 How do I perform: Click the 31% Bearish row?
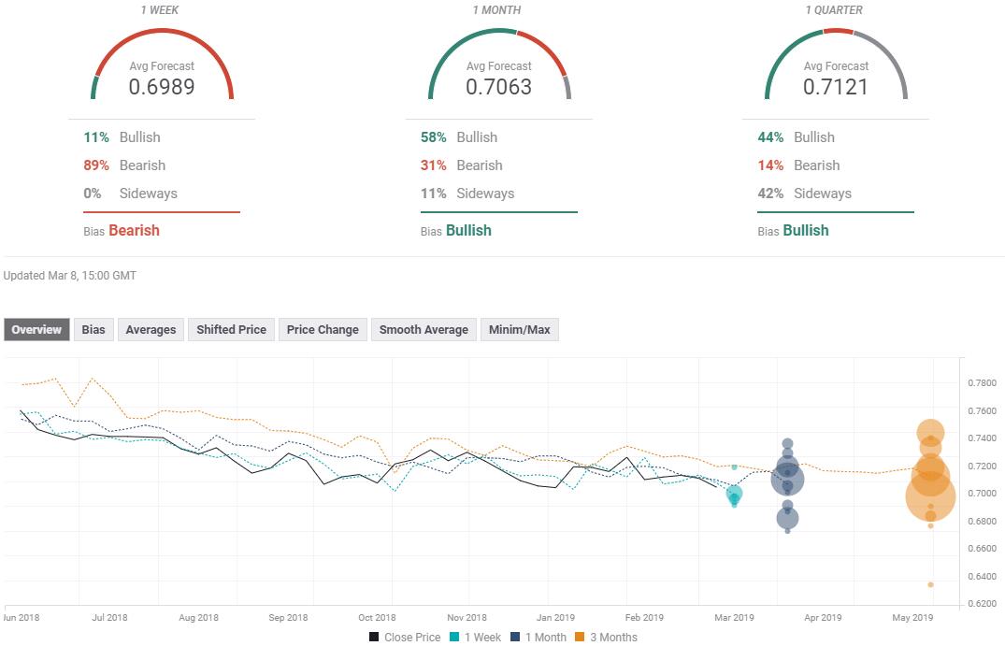[x=462, y=165]
